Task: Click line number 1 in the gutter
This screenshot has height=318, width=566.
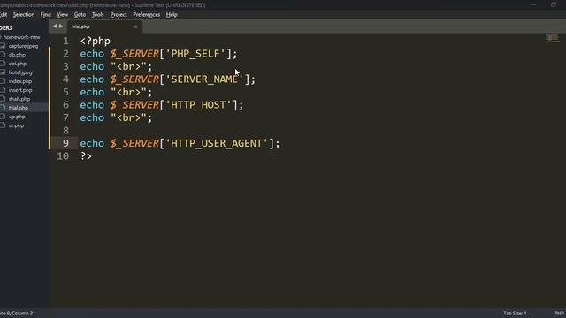Action: pos(65,41)
